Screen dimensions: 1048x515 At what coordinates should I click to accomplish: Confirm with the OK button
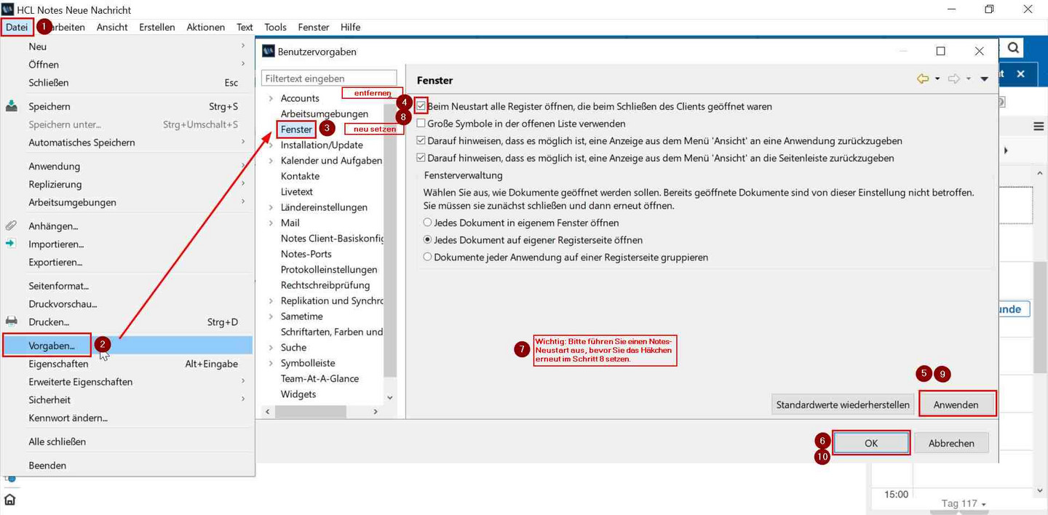pos(871,443)
